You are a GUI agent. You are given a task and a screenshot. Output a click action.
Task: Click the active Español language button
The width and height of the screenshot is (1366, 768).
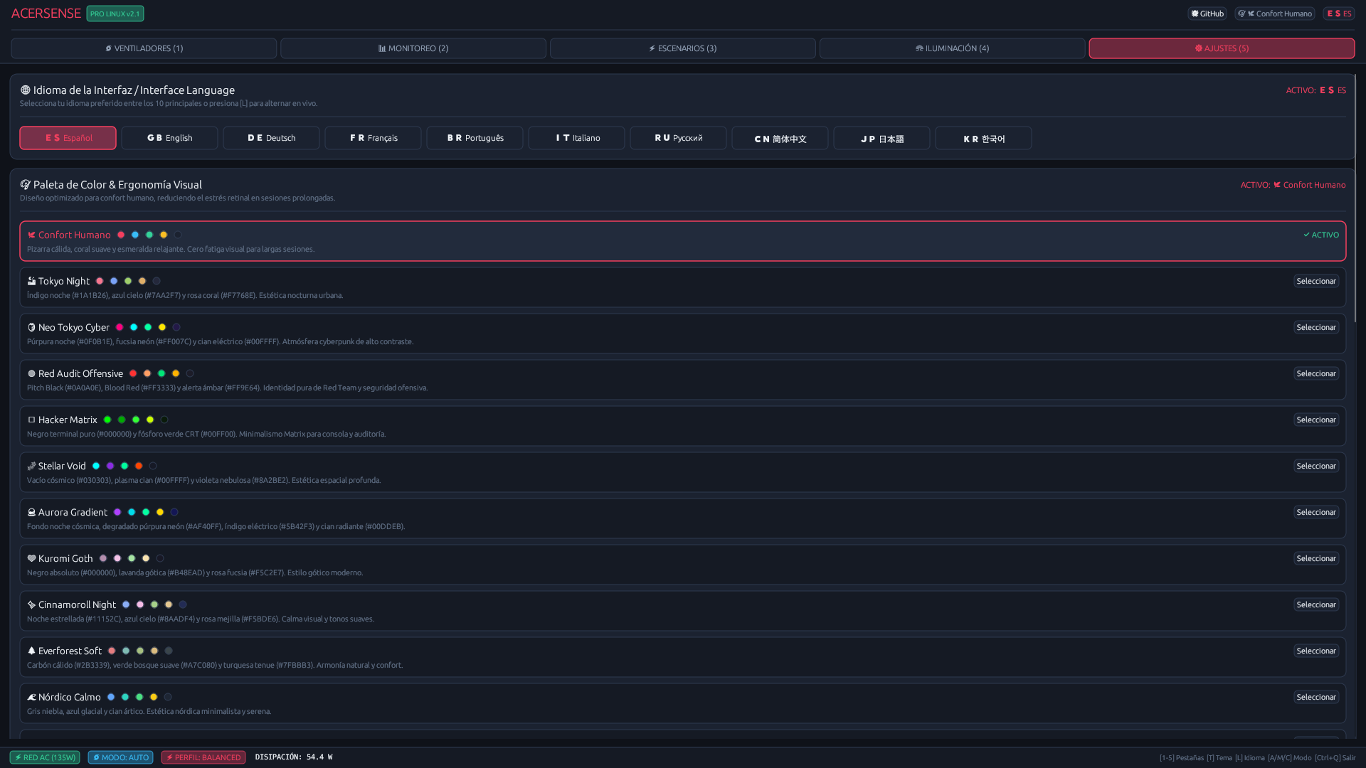[x=68, y=138]
